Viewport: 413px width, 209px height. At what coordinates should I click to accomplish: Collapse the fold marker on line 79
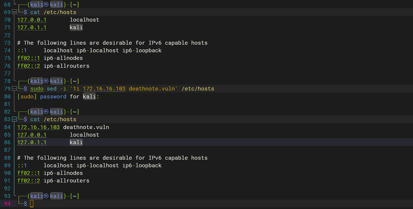coord(14,89)
